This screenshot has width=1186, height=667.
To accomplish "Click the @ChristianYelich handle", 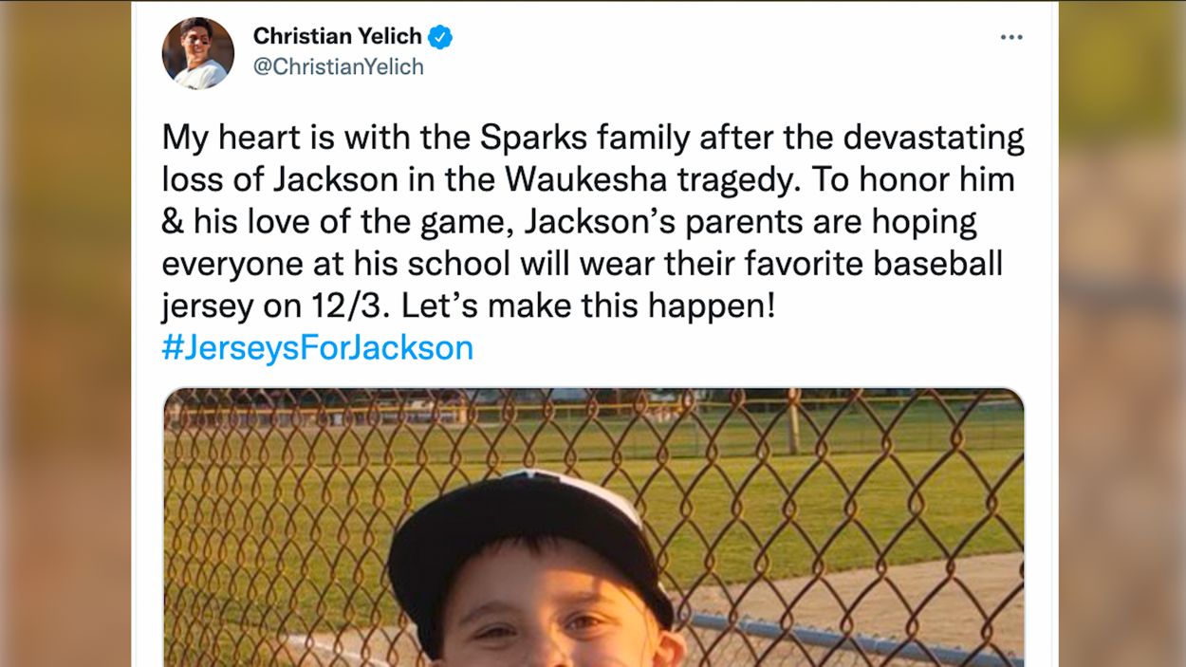I will (338, 67).
